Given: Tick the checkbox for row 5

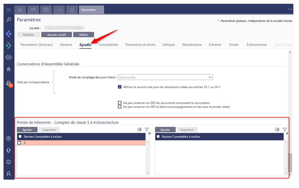Looking at the screenshot, I should tap(19, 143).
